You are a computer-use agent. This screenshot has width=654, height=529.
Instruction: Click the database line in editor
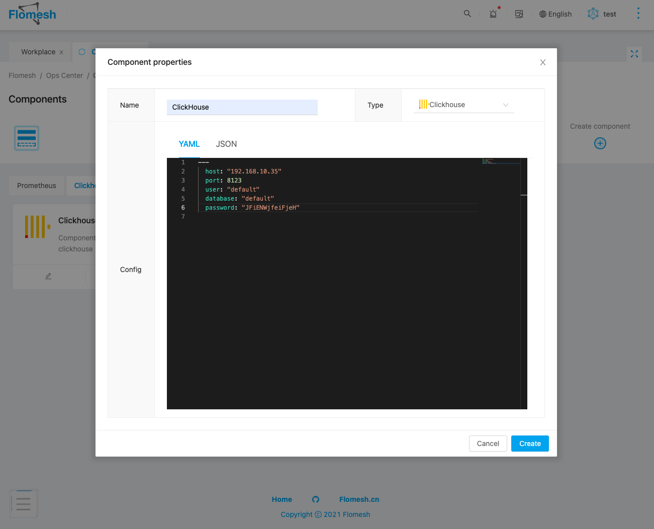pos(337,199)
